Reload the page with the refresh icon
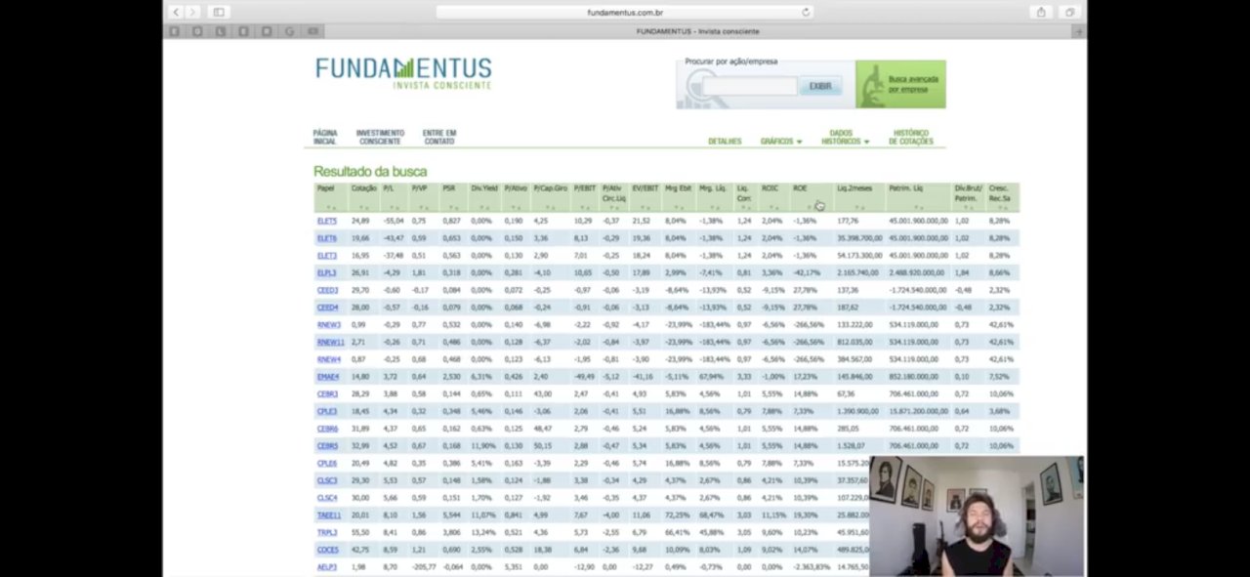The height and width of the screenshot is (577, 1250). 806,13
